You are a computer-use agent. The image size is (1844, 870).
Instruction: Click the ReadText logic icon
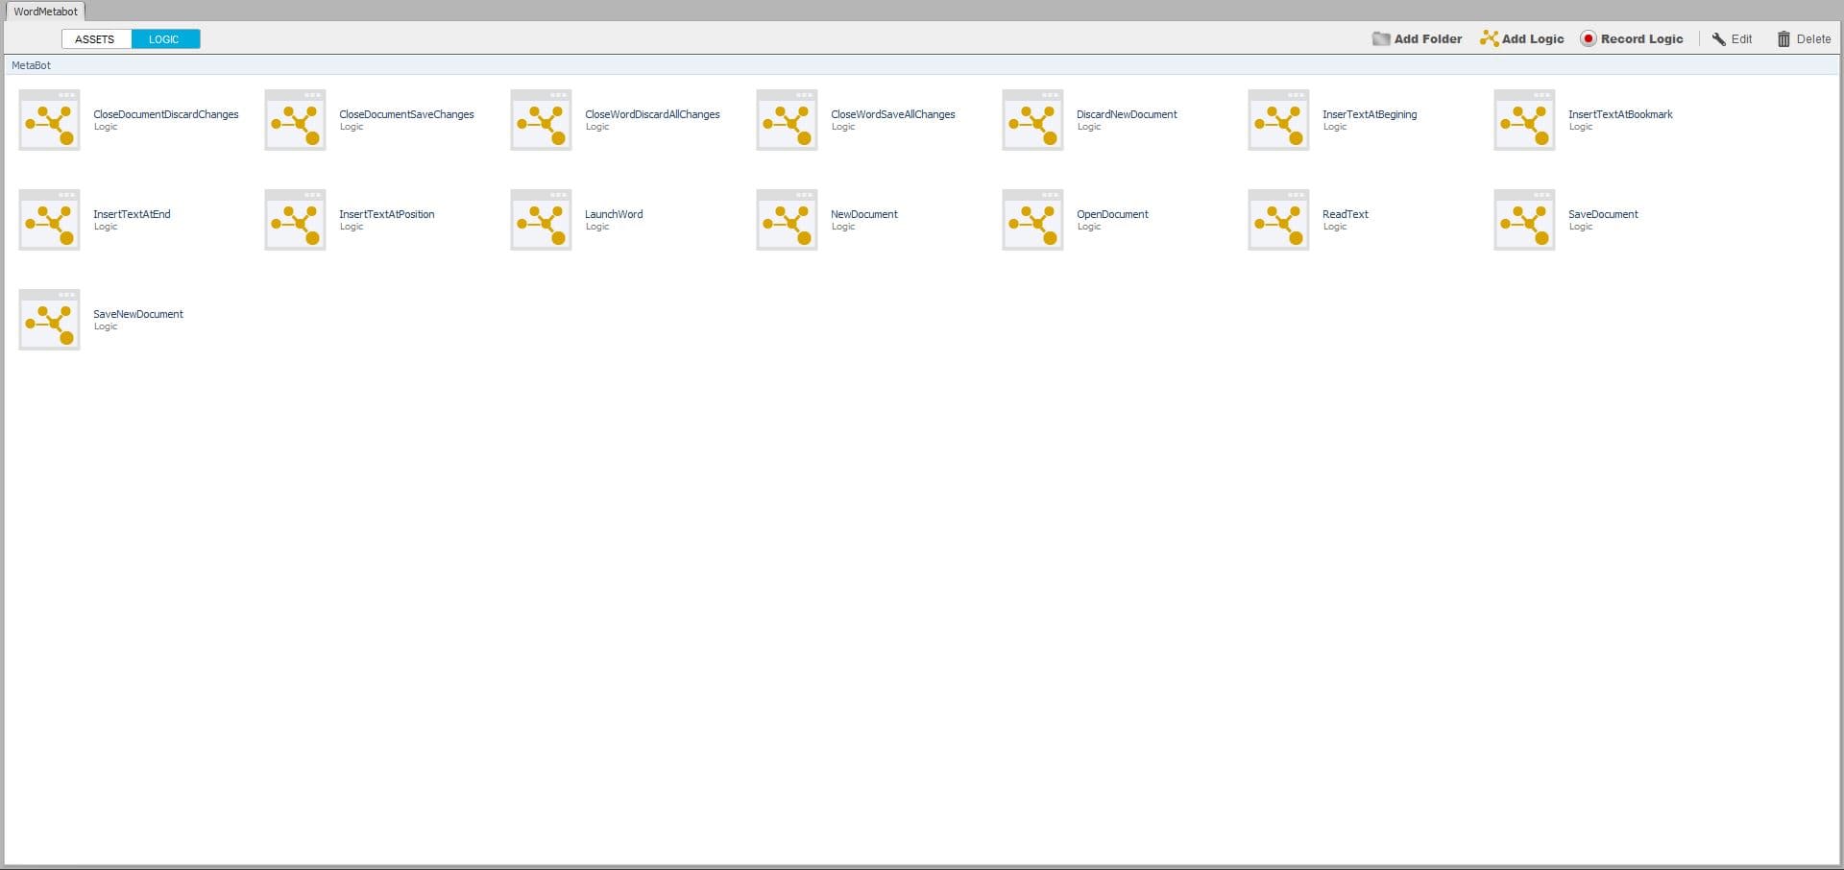click(x=1278, y=220)
